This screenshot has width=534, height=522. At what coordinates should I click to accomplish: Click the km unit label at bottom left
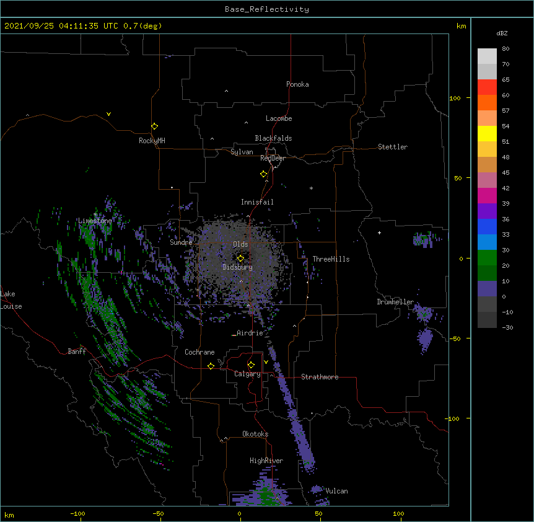[9, 515]
